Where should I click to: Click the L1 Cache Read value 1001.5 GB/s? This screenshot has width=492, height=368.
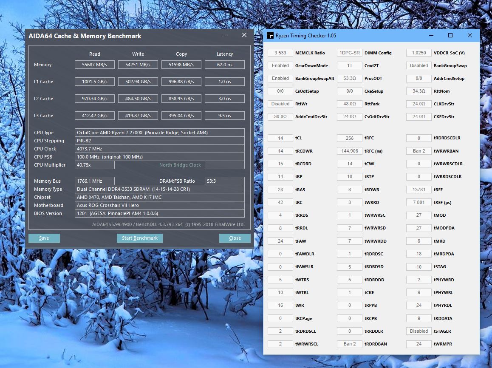tap(94, 82)
